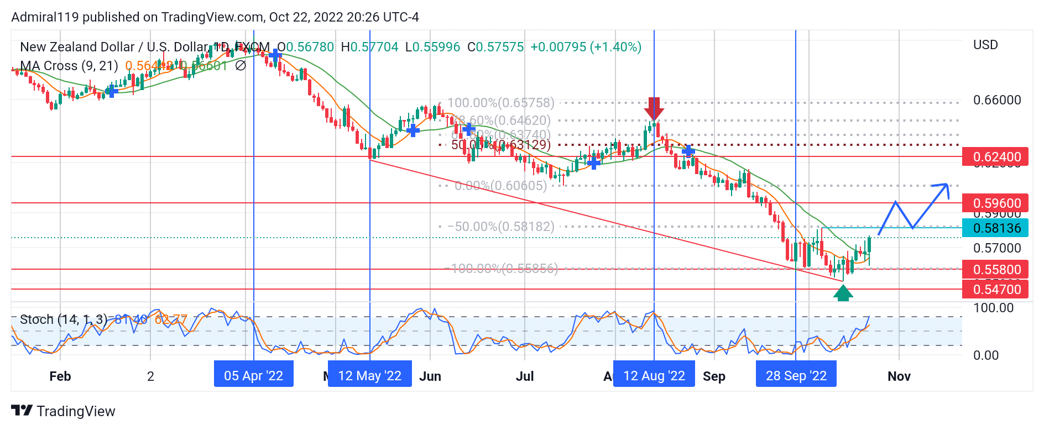Click the TradingView logo icon
1044x430 pixels.
[22, 411]
